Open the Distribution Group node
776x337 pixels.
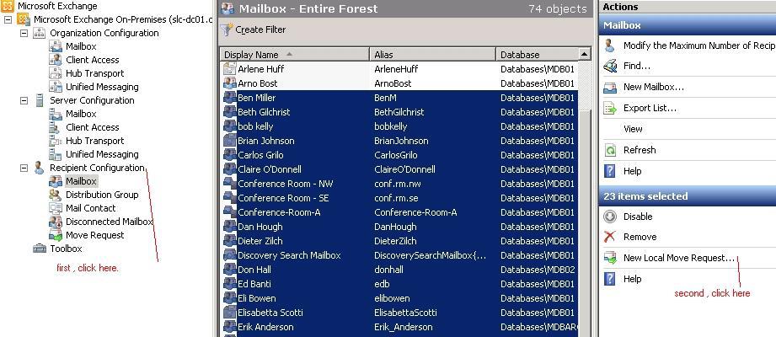[102, 195]
